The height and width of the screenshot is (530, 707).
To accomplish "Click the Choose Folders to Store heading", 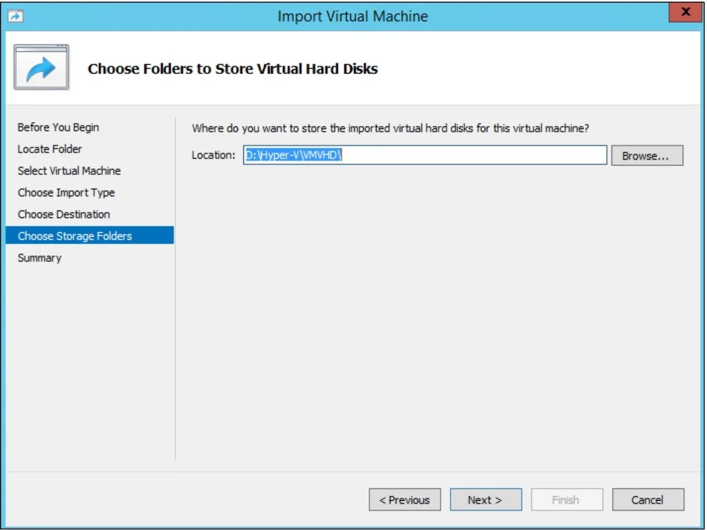I will [x=232, y=69].
